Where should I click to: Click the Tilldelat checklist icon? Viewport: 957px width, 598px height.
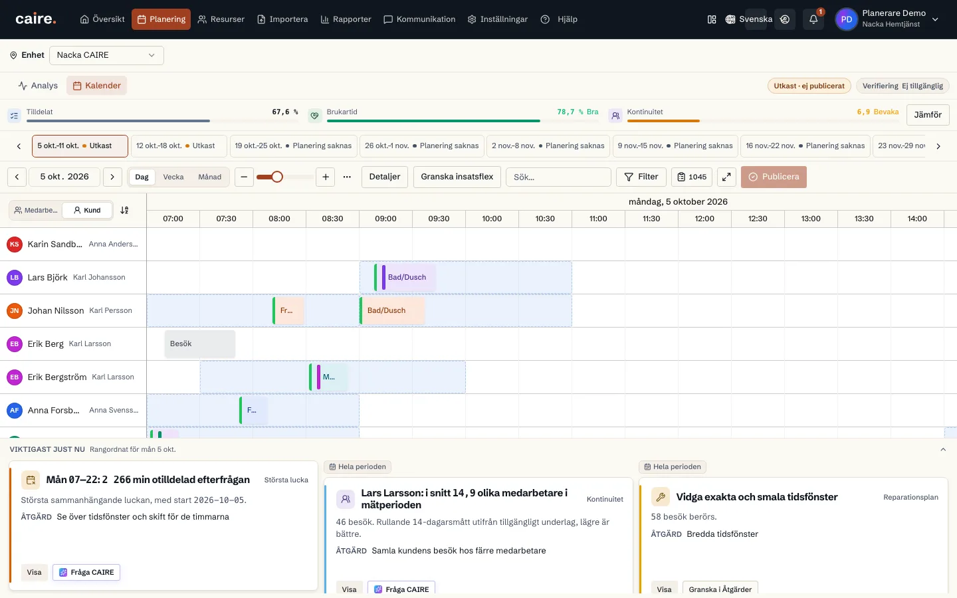pos(14,116)
